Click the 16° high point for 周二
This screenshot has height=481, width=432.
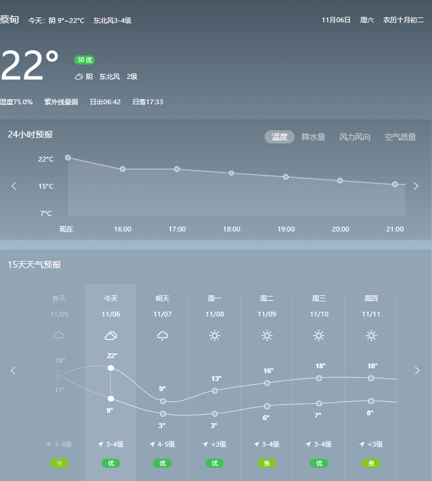(x=267, y=383)
